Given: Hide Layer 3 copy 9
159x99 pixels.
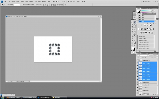Looking at the screenshot, I should [x=137, y=74].
